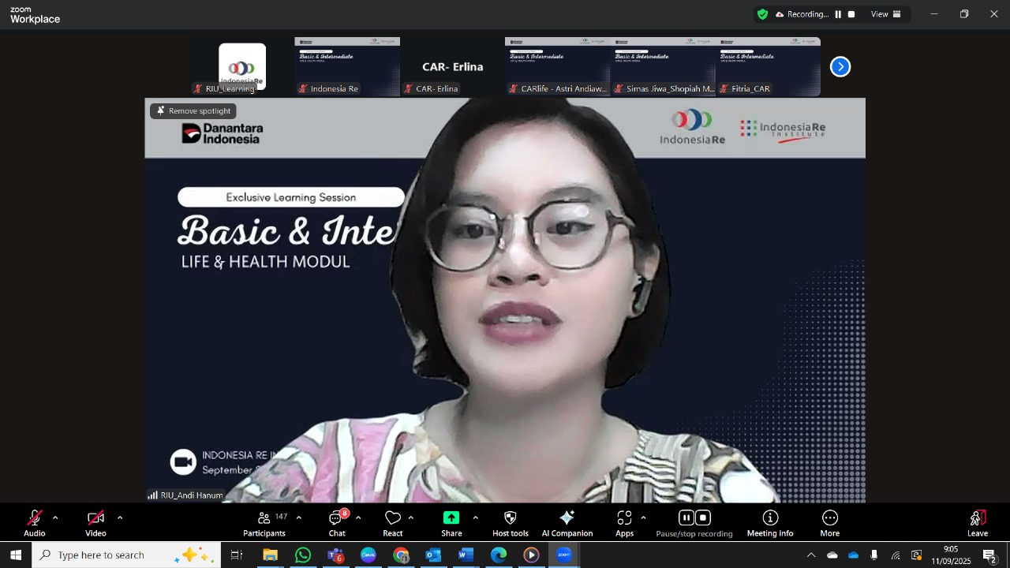The height and width of the screenshot is (568, 1010).
Task: Open the View menu at top
Action: (885, 14)
